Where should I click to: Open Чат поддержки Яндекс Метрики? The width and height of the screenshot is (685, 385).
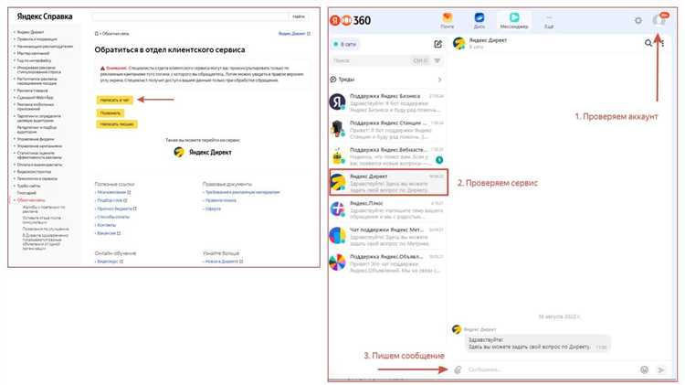click(387, 236)
